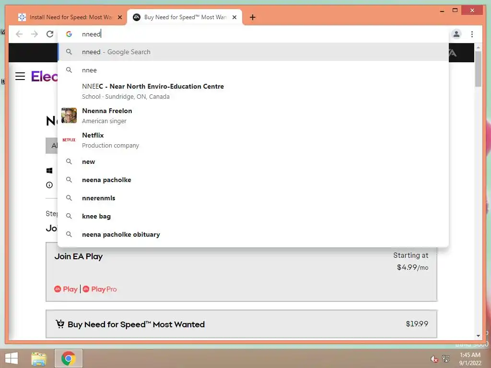Click the EA Play Pro logo in the card
Viewport: 491px width, 368px height.
[x=100, y=289]
